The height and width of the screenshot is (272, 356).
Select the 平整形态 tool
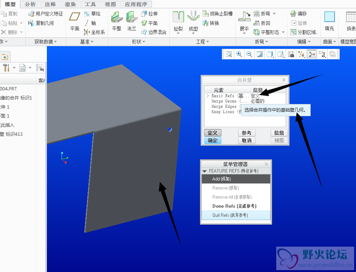266,32
